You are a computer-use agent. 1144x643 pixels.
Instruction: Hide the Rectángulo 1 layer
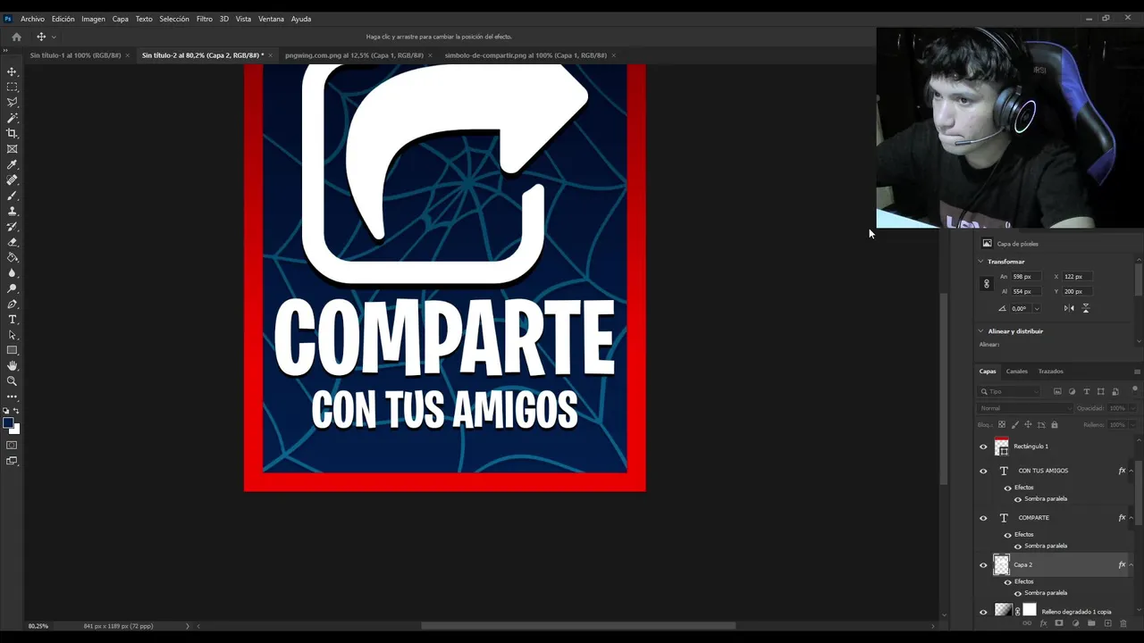983,447
